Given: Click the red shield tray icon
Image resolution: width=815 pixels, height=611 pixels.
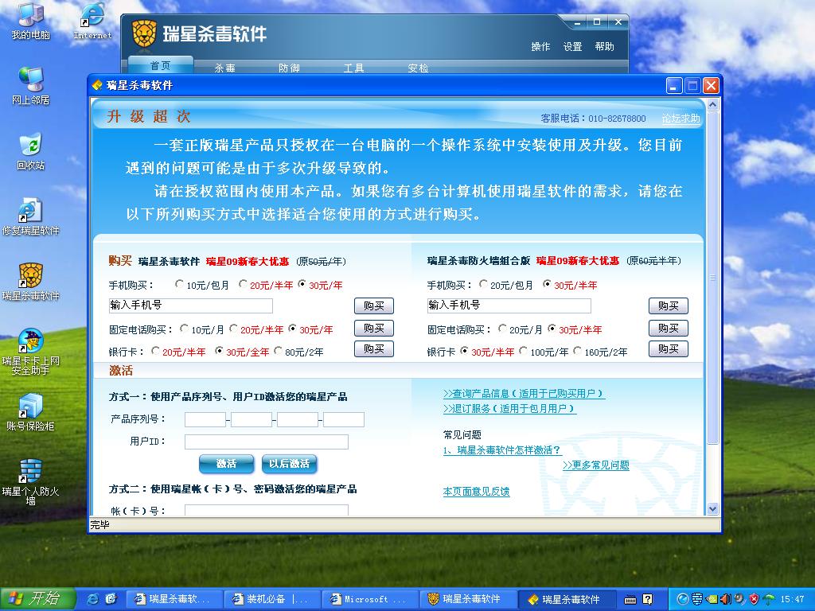Looking at the screenshot, I should pos(754,599).
